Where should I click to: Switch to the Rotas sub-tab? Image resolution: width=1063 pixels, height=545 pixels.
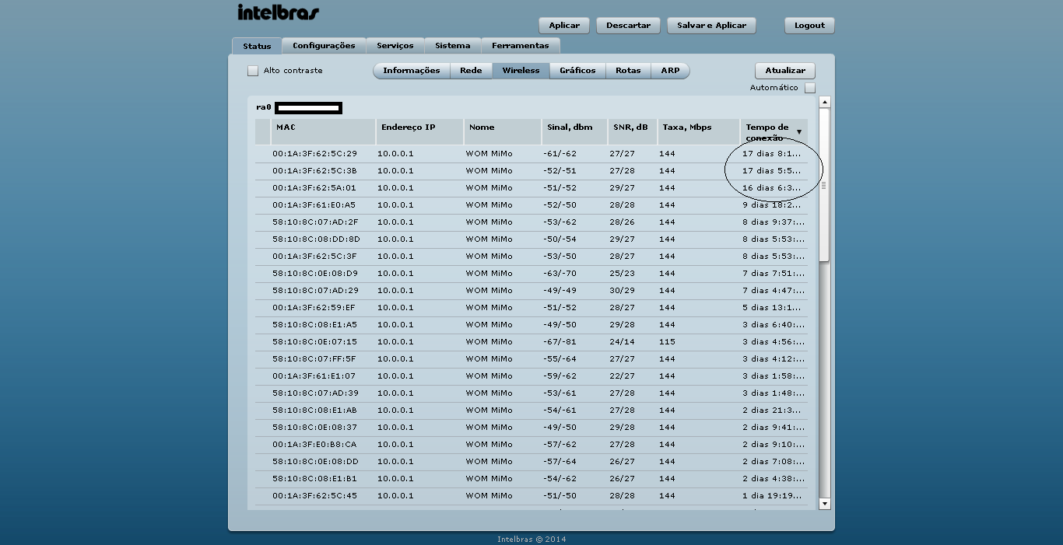pos(628,71)
